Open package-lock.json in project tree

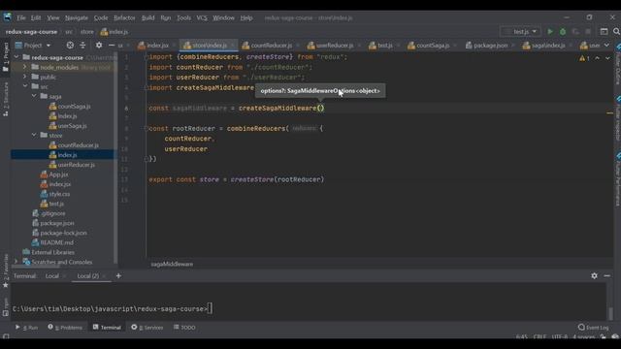63,233
